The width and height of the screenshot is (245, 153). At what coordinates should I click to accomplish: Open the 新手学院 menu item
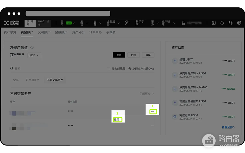140,23
